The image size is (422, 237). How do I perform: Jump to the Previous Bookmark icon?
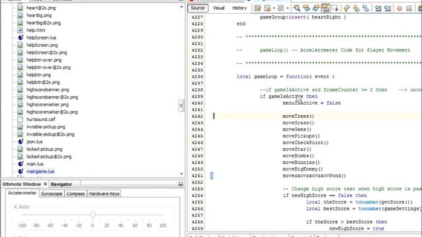347,8
